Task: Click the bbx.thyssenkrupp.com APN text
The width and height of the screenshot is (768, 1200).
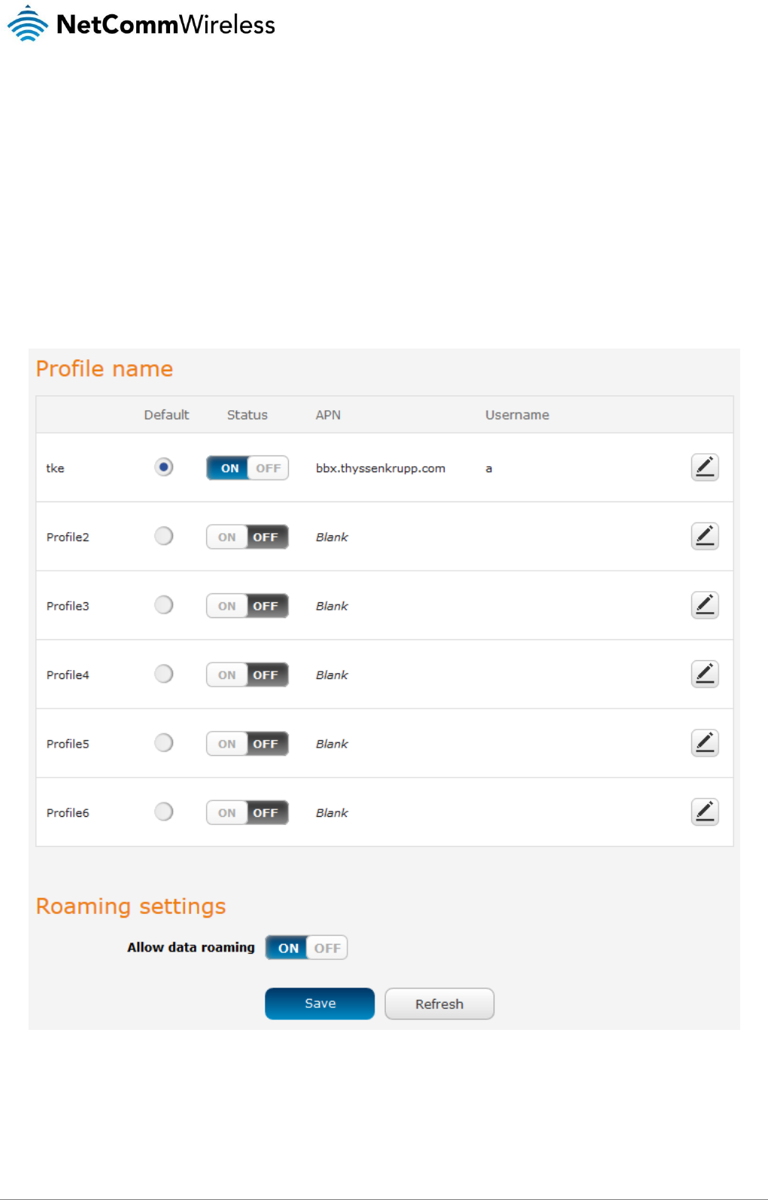Action: (x=381, y=468)
